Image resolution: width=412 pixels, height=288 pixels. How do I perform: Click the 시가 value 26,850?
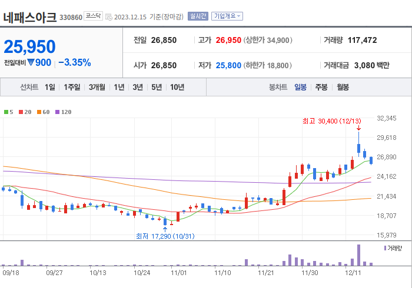[x=164, y=66]
